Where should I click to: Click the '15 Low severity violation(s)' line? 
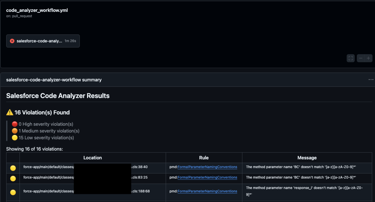(46, 138)
